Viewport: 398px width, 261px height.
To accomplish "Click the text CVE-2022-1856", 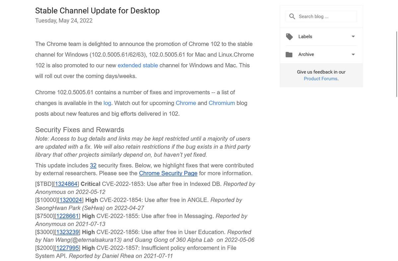I will [118, 232].
